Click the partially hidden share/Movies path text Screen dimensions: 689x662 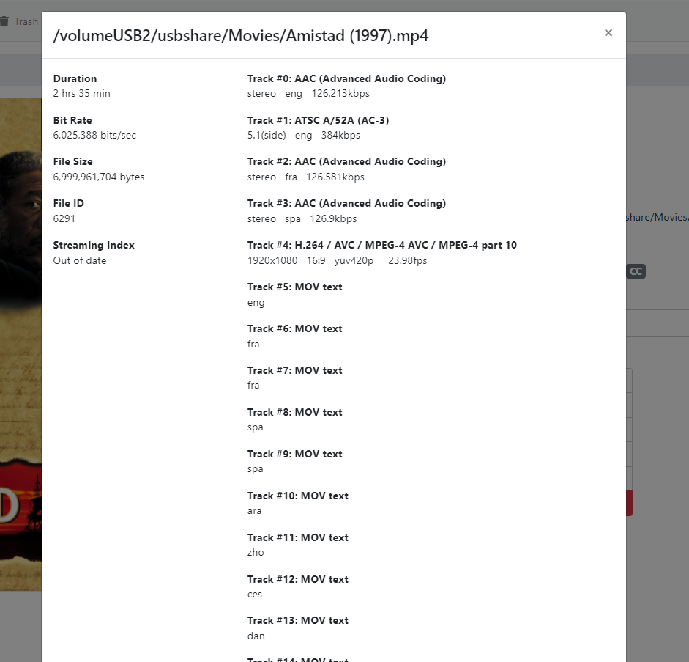pos(657,217)
